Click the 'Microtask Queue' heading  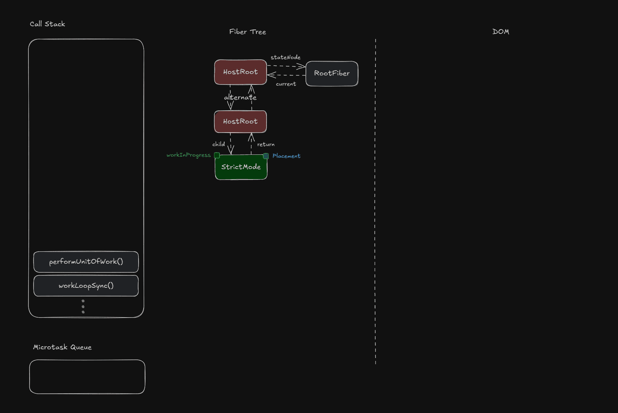(62, 347)
